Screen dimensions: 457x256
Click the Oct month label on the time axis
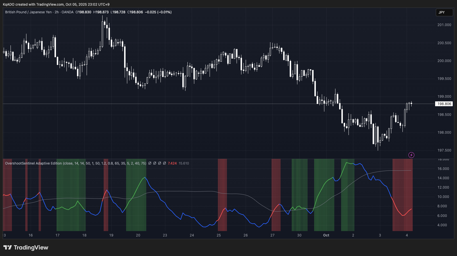tap(326, 235)
